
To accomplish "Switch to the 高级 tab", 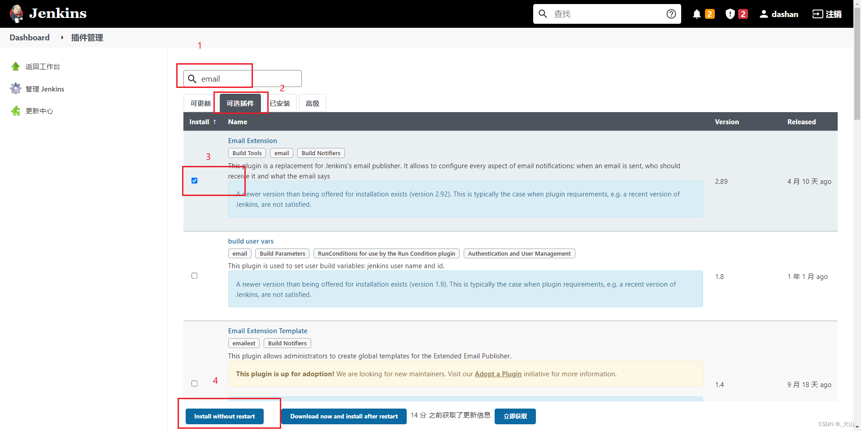I will (312, 103).
